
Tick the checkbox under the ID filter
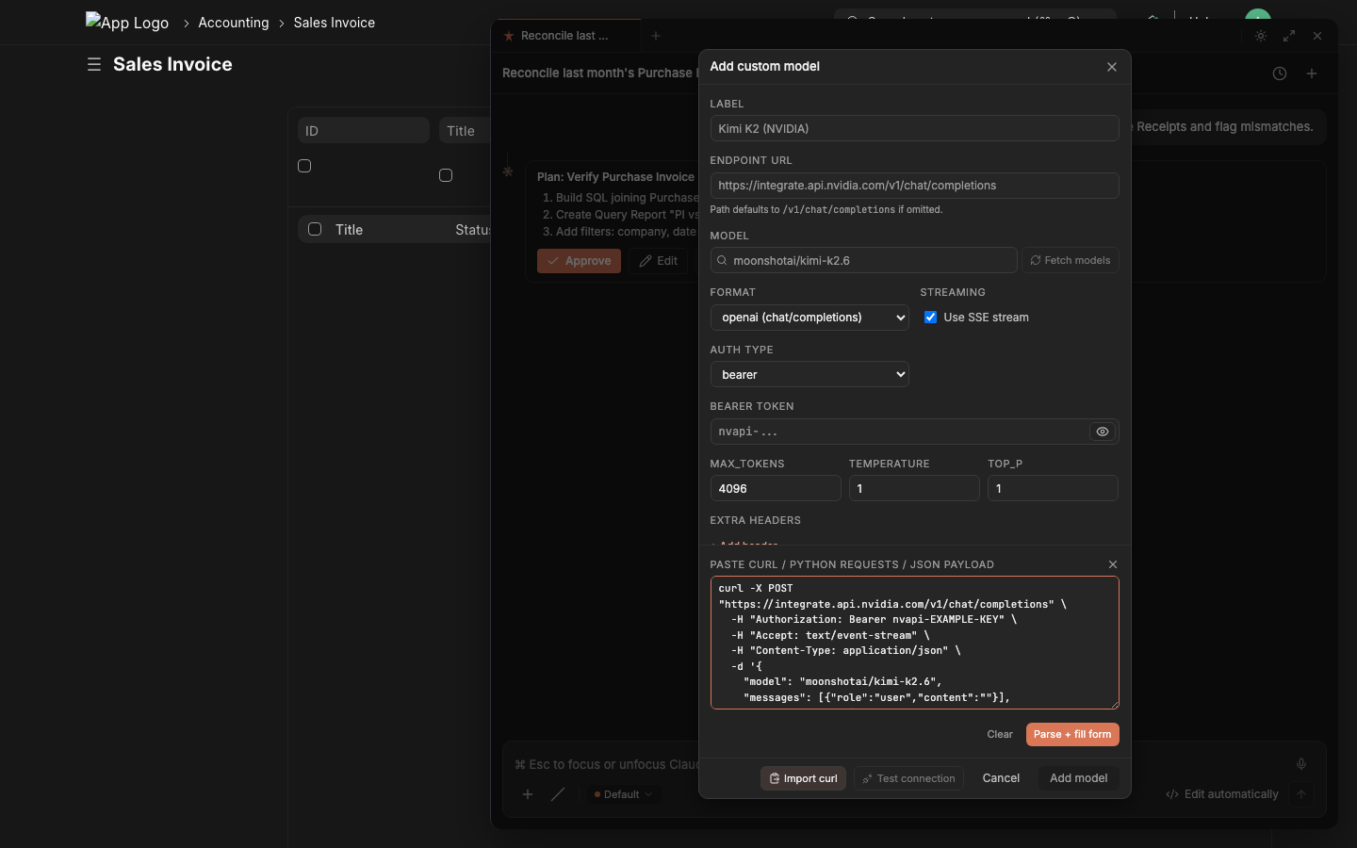click(x=304, y=166)
